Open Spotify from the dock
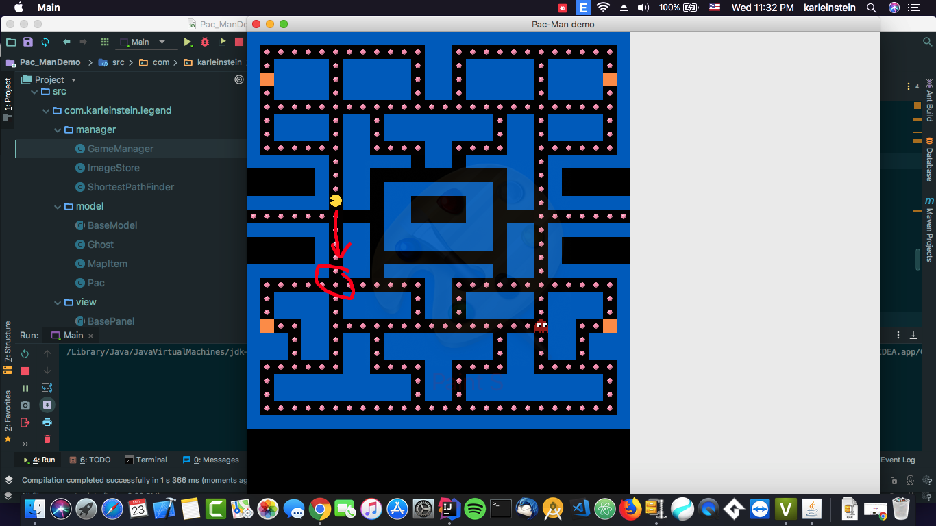Viewport: 936px width, 526px height. click(x=475, y=509)
